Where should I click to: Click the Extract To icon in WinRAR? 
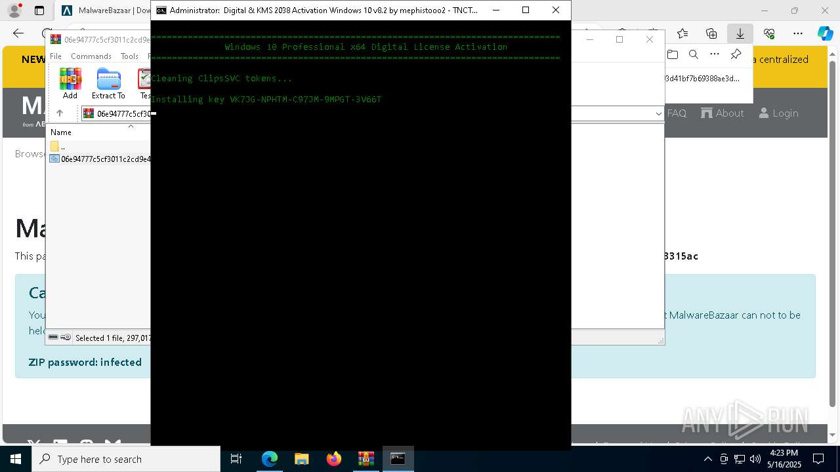108,83
